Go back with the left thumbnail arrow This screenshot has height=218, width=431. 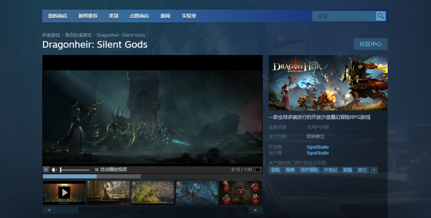[x=49, y=210]
